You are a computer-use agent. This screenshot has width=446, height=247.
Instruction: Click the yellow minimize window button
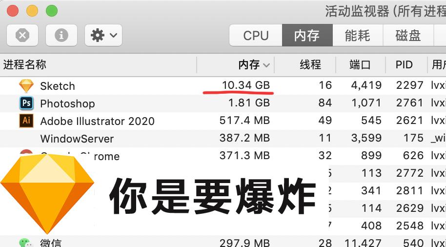coord(32,10)
